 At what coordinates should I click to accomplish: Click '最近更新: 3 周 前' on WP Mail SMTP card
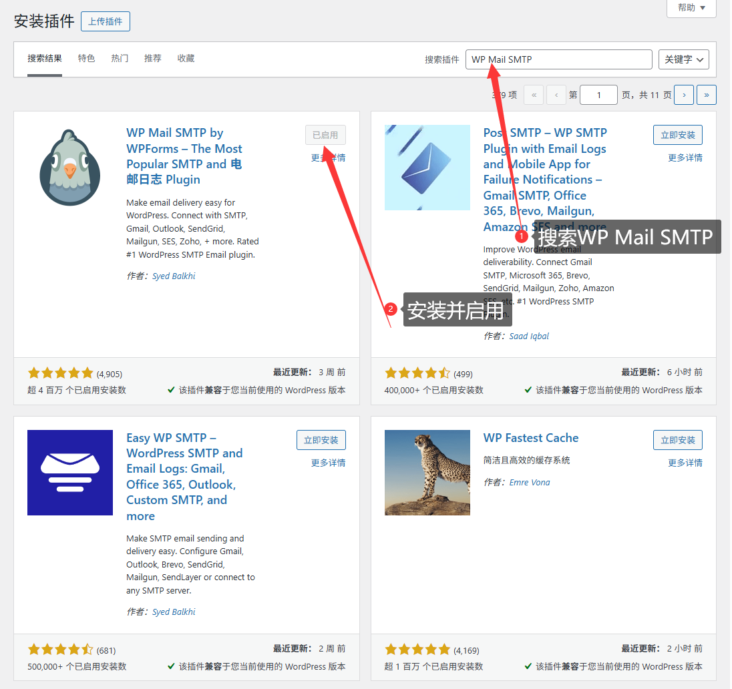pos(309,373)
